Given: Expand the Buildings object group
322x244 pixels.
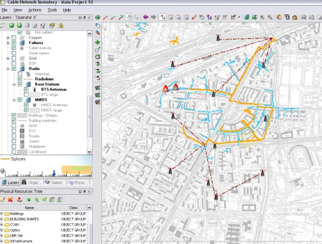Looking at the screenshot, I should tap(2, 213).
